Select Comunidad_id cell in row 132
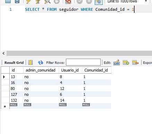Image resolution: width=152 pixels, height=134 pixels. point(96,100)
